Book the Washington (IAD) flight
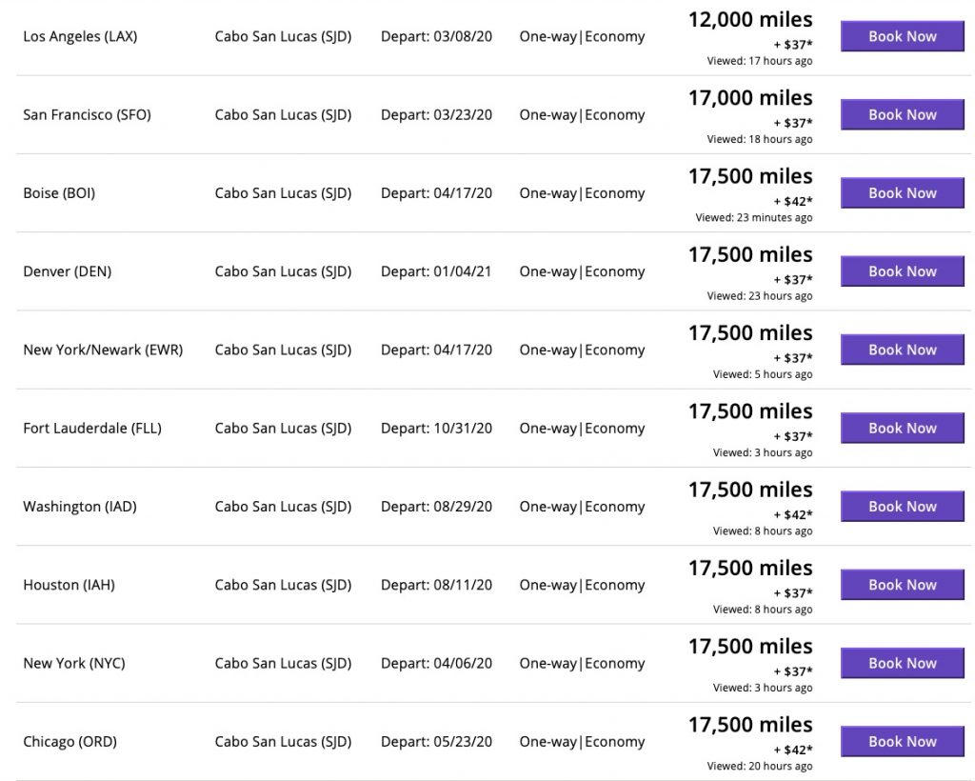Screen dimensions: 975x781 tap(902, 507)
